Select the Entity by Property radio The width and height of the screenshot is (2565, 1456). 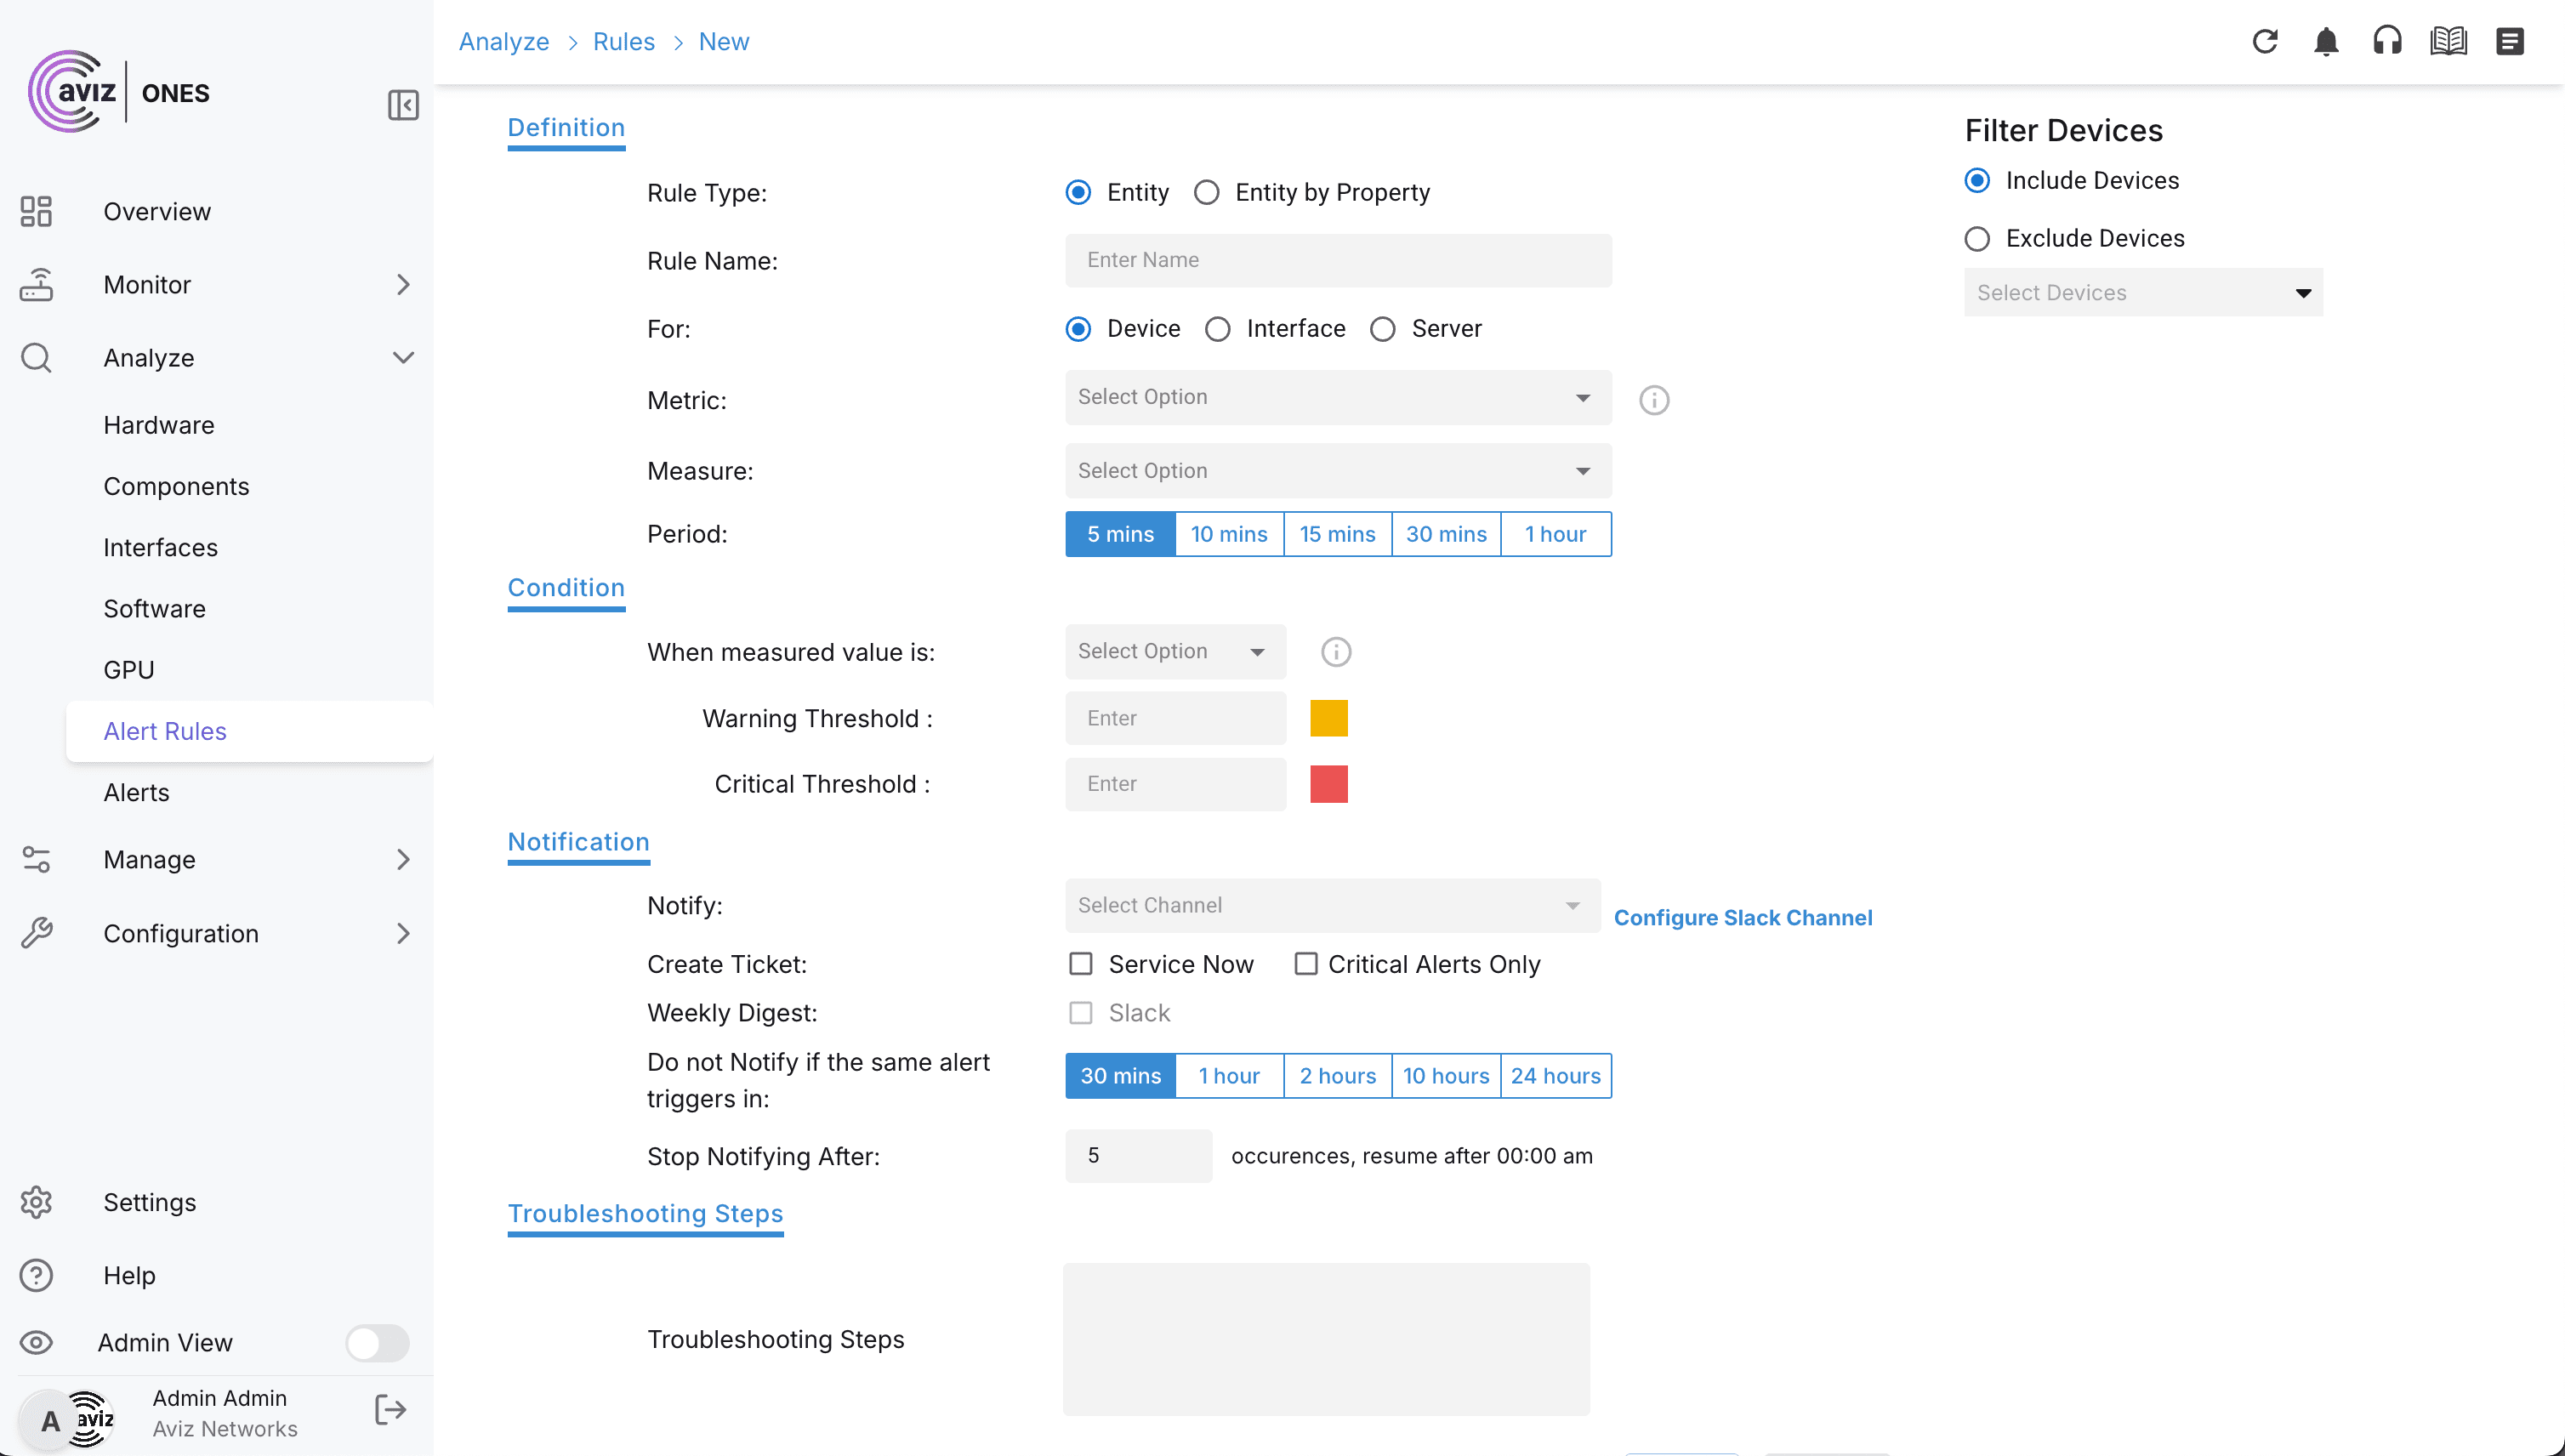click(x=1207, y=192)
